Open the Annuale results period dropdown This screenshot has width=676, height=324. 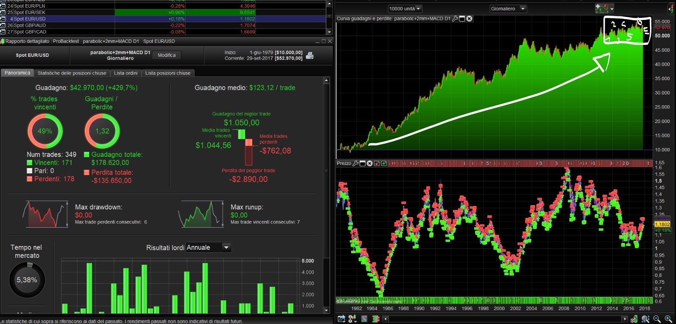(208, 247)
